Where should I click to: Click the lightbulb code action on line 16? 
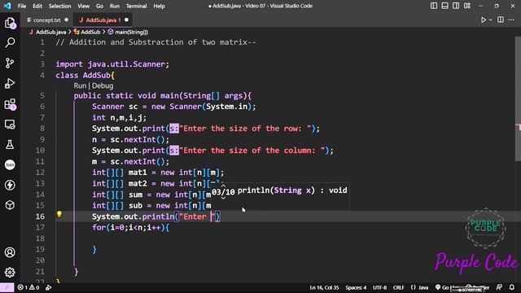click(59, 214)
